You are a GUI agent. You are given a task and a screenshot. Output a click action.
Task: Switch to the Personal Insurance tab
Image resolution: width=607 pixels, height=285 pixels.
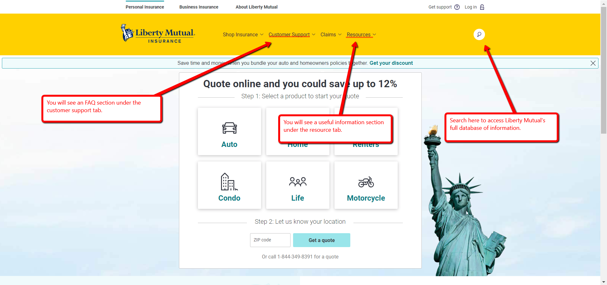(145, 7)
